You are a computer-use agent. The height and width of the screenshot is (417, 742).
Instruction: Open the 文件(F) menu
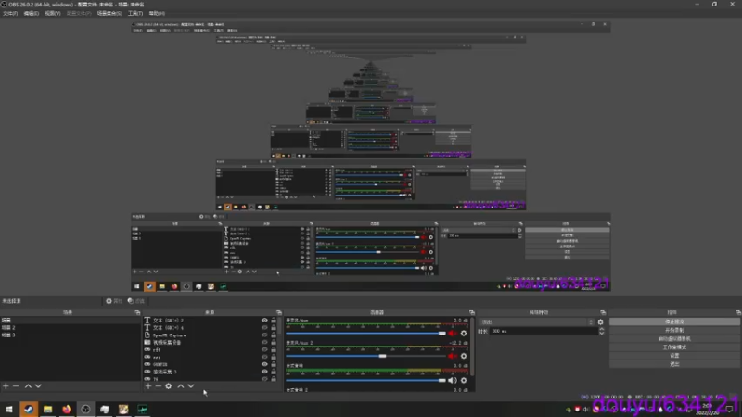point(10,13)
